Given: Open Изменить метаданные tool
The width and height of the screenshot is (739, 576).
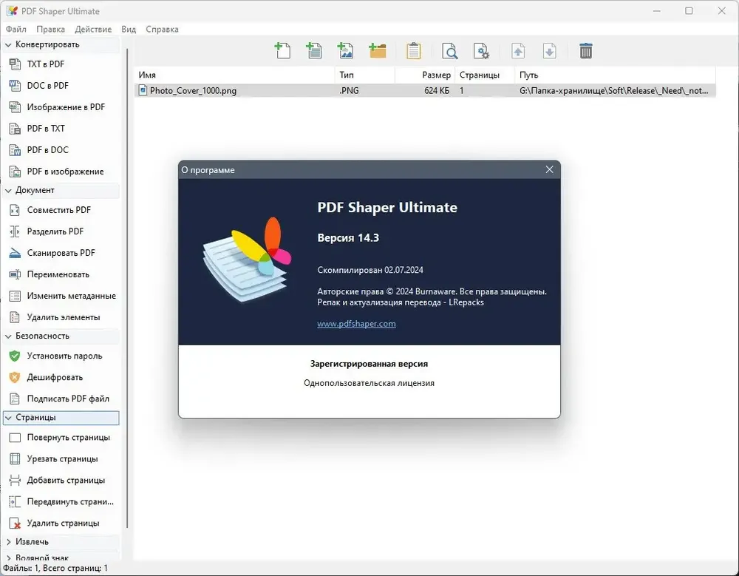Looking at the screenshot, I should [71, 296].
